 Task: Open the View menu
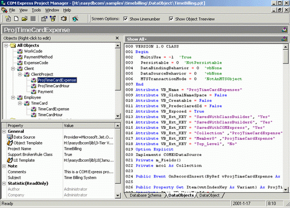click(23, 10)
